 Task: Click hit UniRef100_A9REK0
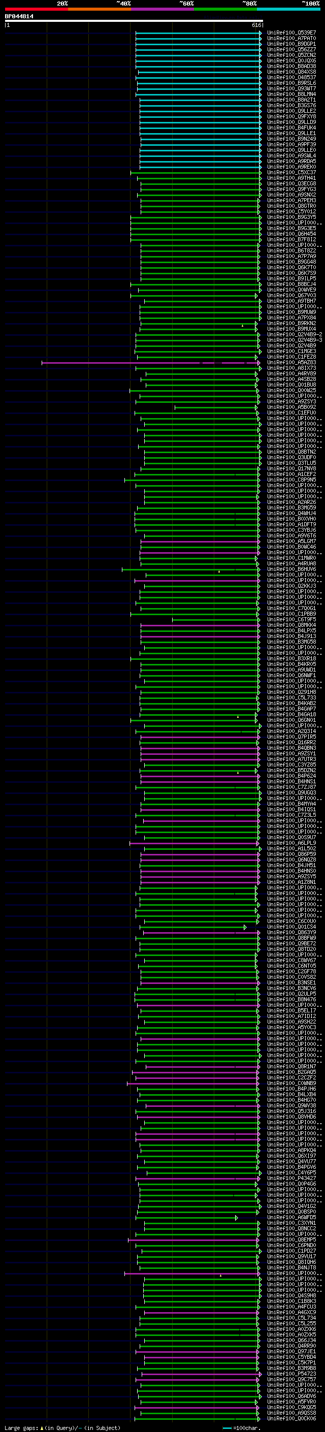(291, 167)
